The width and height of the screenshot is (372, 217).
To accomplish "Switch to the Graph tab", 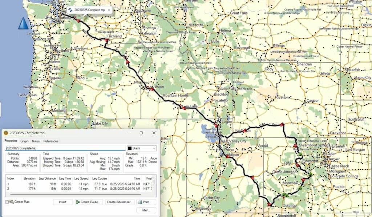I will click(x=24, y=141).
